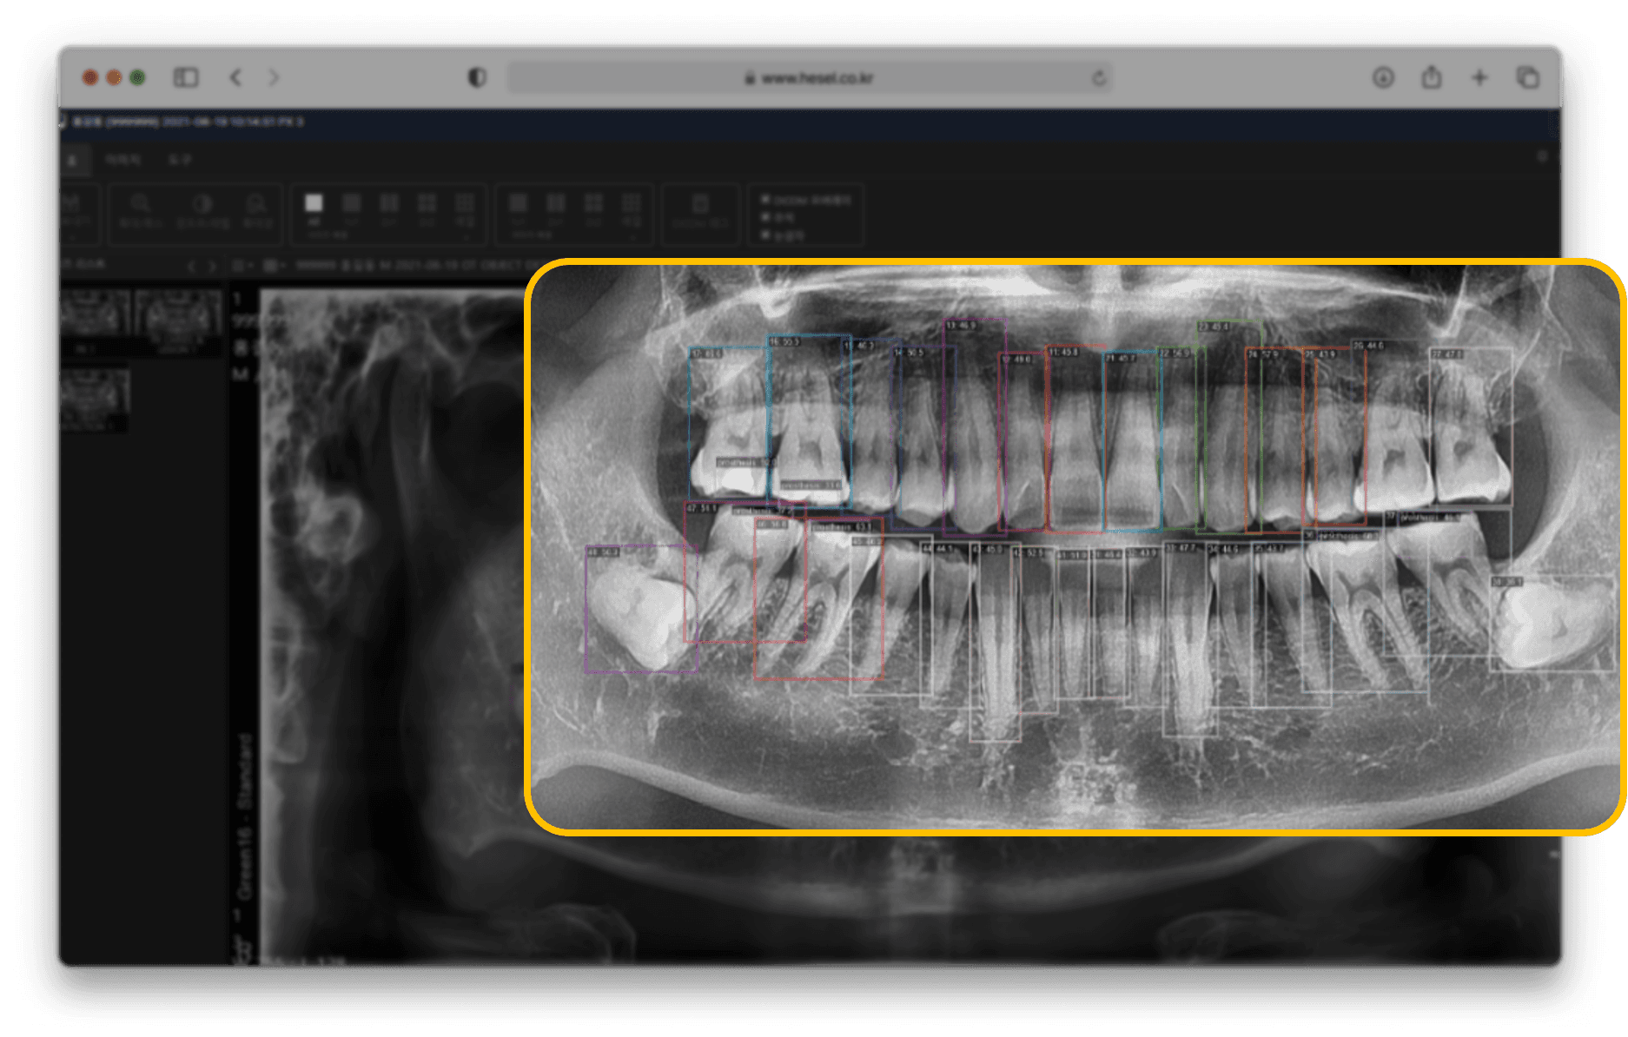Toggle the bottom checkbox in the options group
Image resolution: width=1628 pixels, height=1037 pixels.
click(x=765, y=234)
